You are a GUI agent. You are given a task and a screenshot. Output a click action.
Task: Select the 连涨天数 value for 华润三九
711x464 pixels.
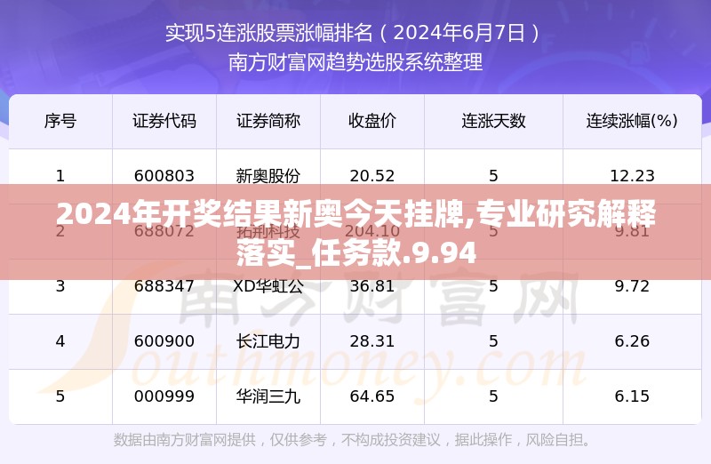493,396
